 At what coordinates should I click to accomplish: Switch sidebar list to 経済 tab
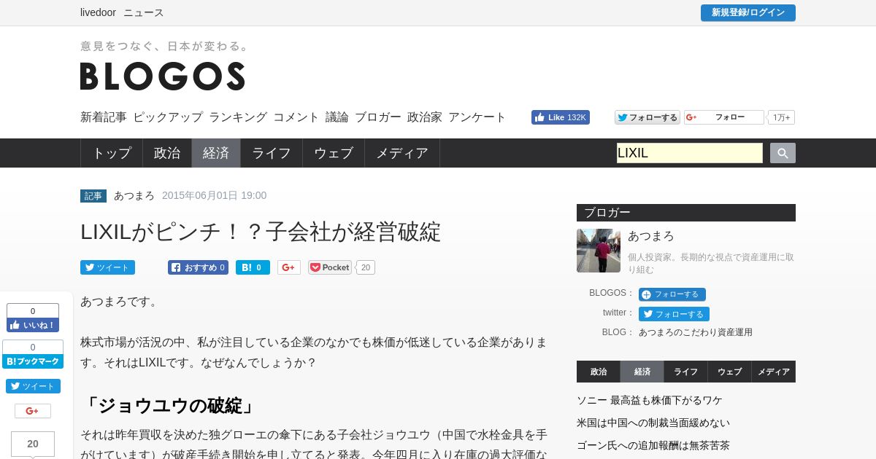click(x=642, y=372)
